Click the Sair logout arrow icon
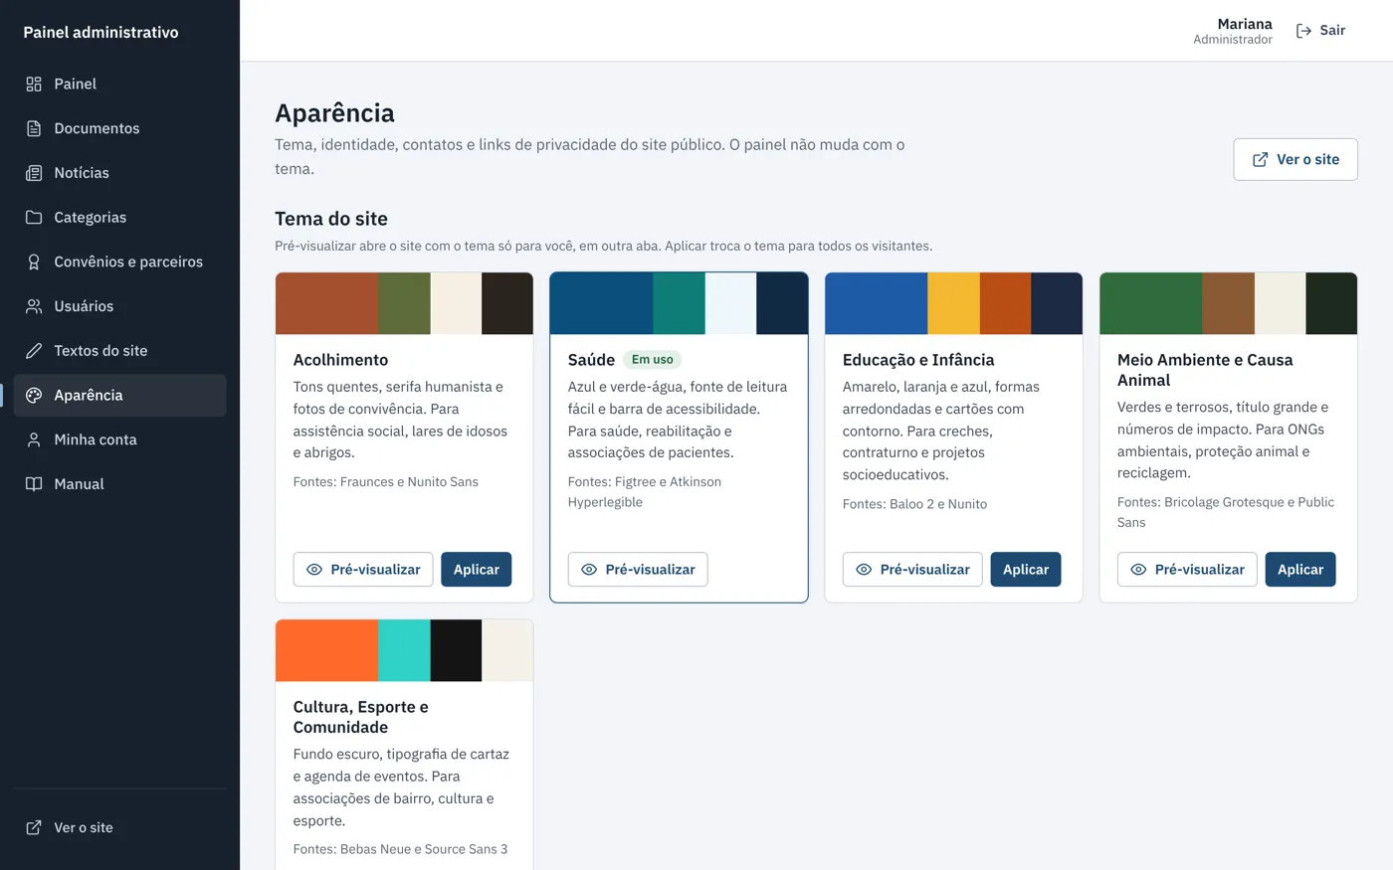 [1303, 31]
